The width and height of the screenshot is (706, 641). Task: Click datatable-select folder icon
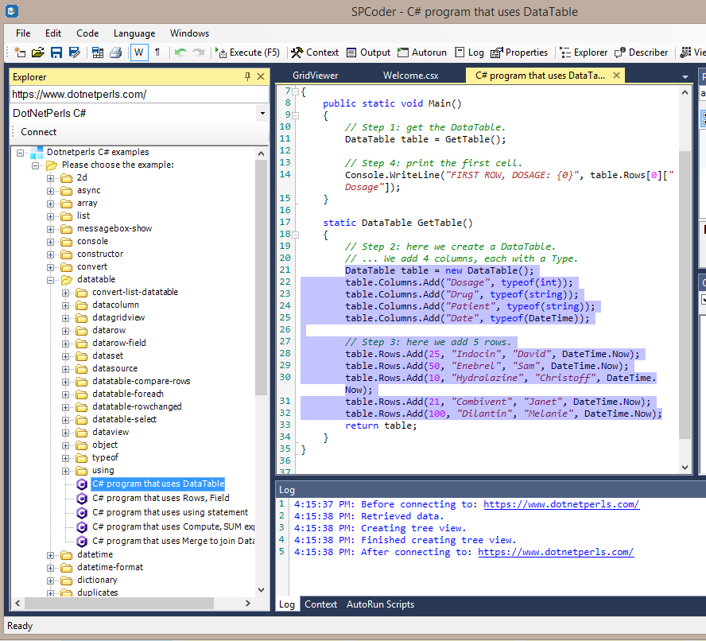pos(82,420)
